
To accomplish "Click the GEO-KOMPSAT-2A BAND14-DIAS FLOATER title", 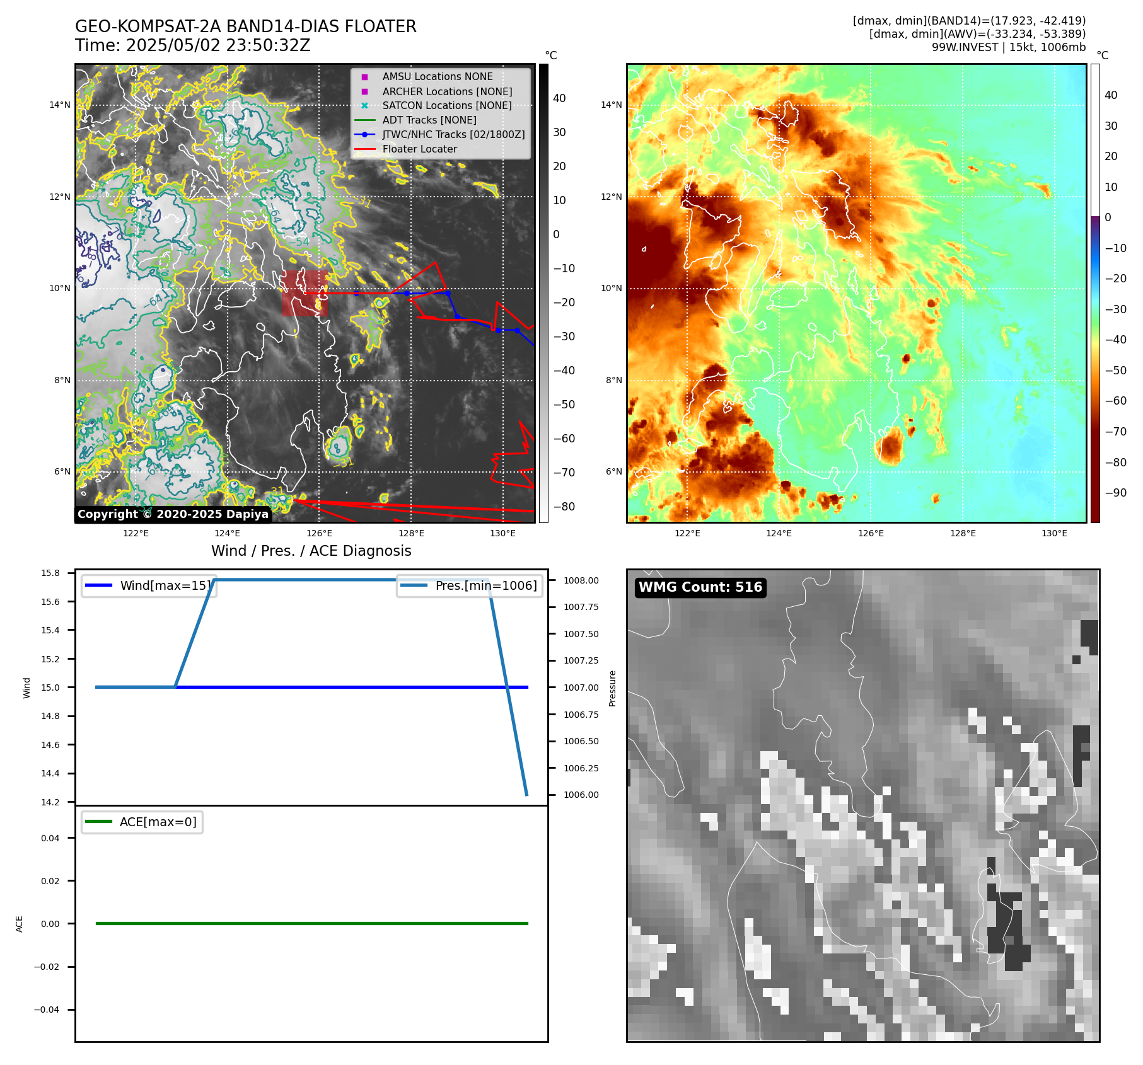I will click(x=246, y=26).
